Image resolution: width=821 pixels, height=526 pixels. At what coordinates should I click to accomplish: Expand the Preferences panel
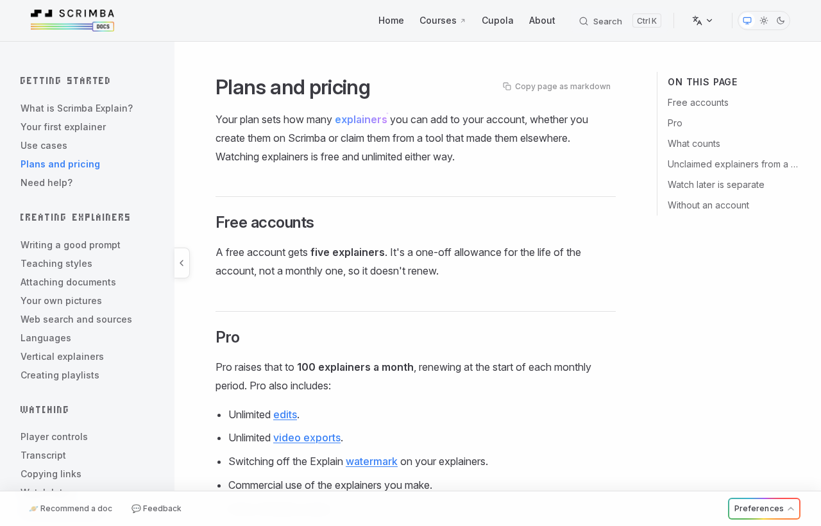click(x=764, y=509)
